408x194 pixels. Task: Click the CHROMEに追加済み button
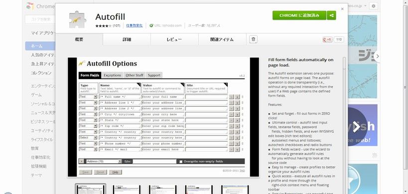(299, 15)
